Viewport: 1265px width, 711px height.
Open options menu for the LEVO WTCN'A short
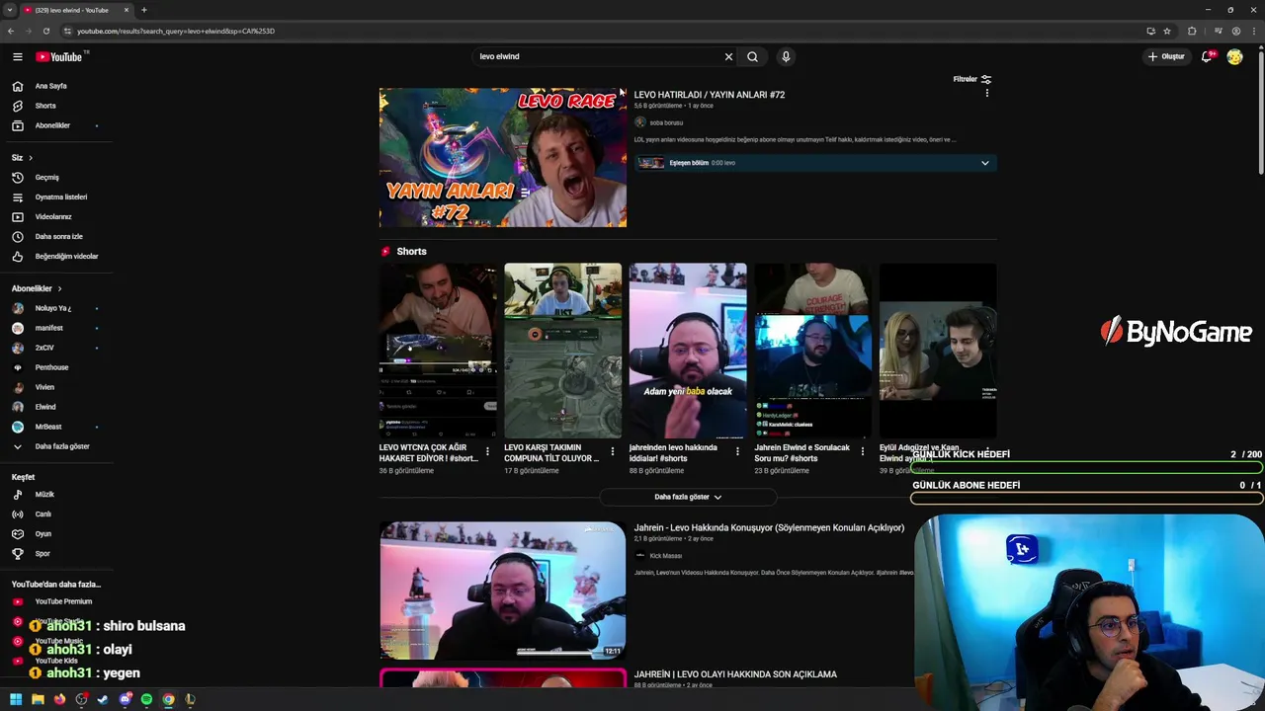pos(487,451)
